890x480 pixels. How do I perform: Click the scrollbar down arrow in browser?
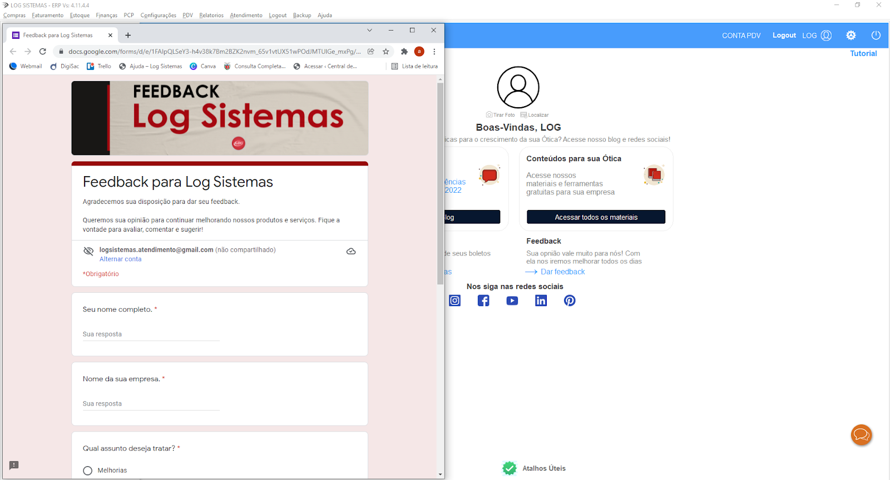point(441,474)
